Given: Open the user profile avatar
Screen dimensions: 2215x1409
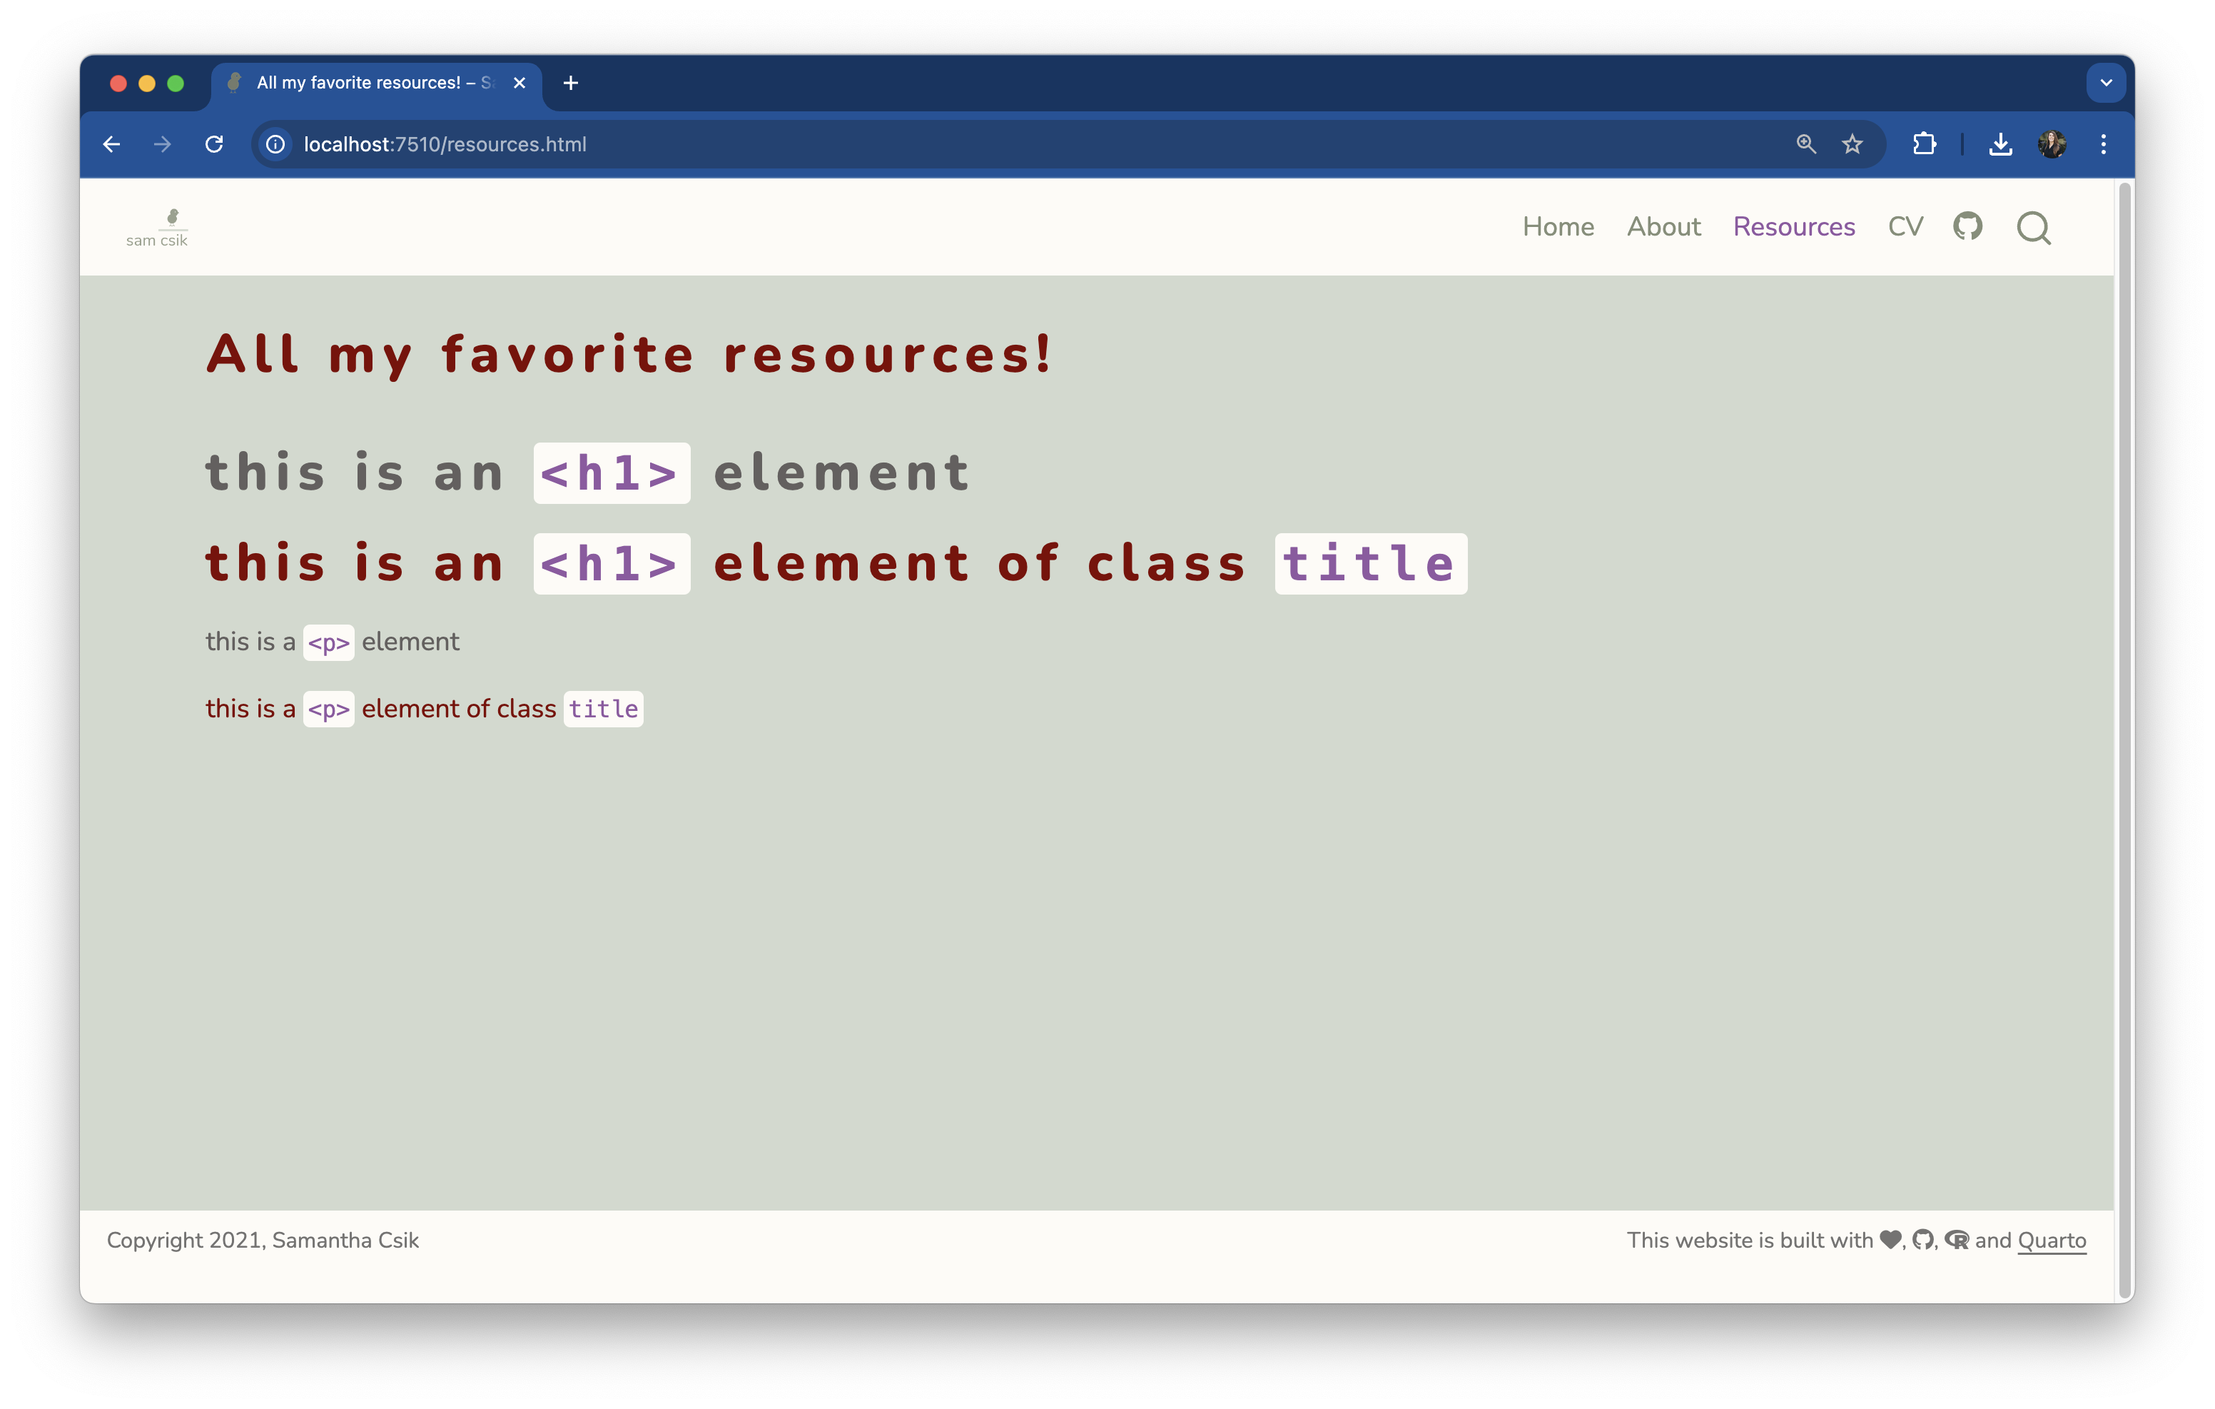Looking at the screenshot, I should click(x=2052, y=144).
